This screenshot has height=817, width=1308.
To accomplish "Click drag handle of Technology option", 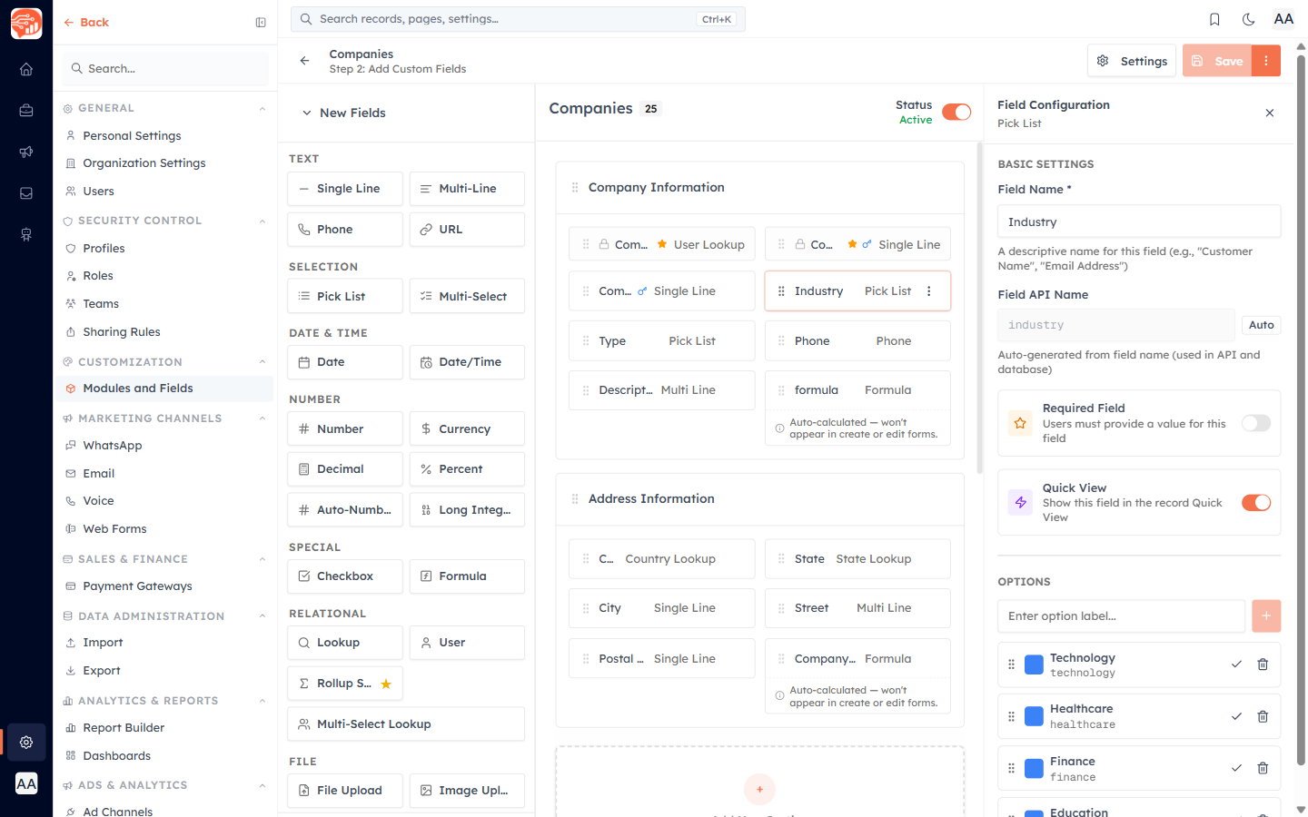I will click(1011, 664).
